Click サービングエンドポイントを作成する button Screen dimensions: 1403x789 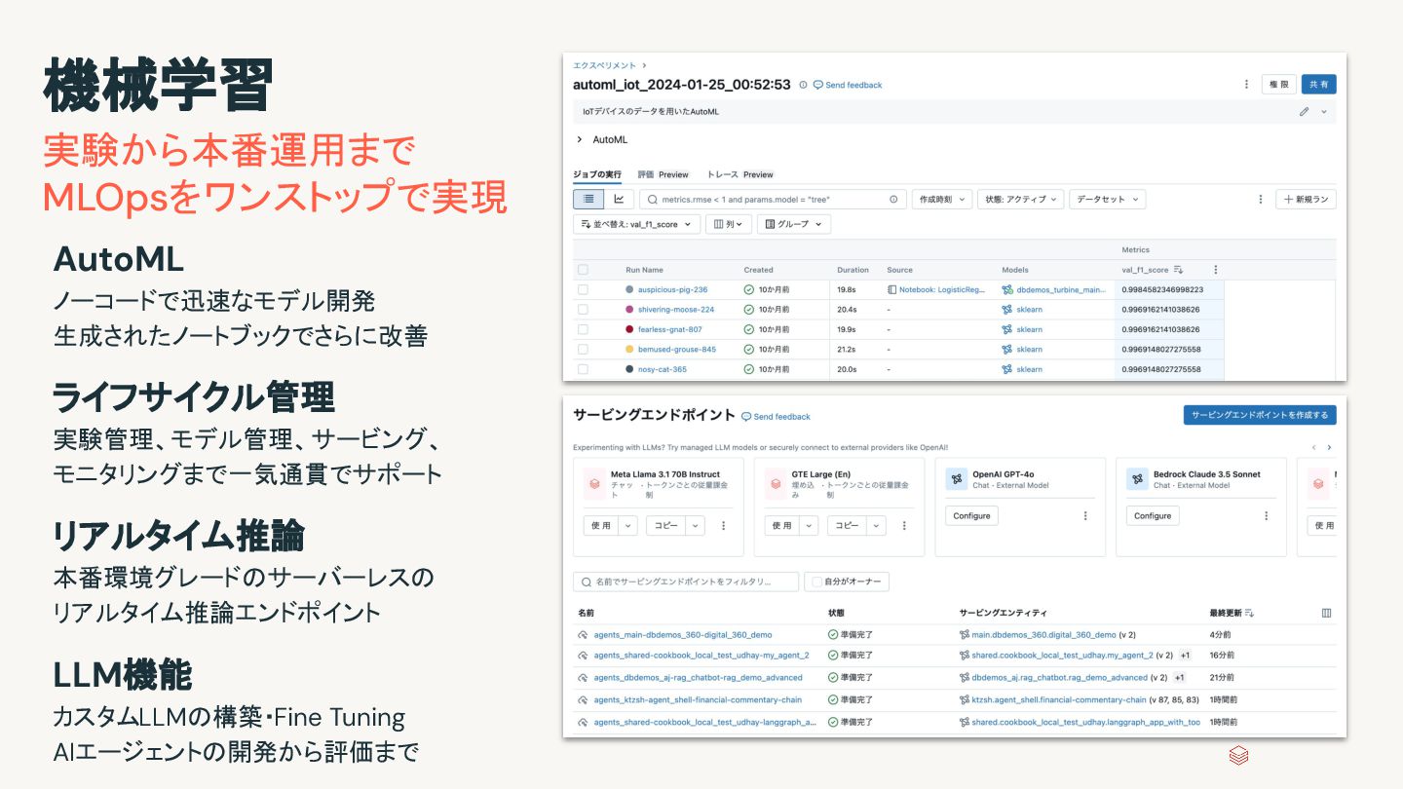tap(1260, 415)
